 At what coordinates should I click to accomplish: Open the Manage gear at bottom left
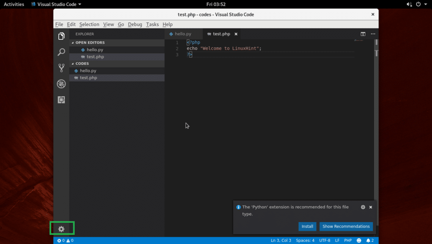pos(61,229)
